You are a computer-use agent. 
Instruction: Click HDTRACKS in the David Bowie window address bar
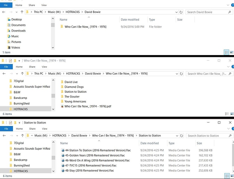pyautogui.click(x=73, y=12)
